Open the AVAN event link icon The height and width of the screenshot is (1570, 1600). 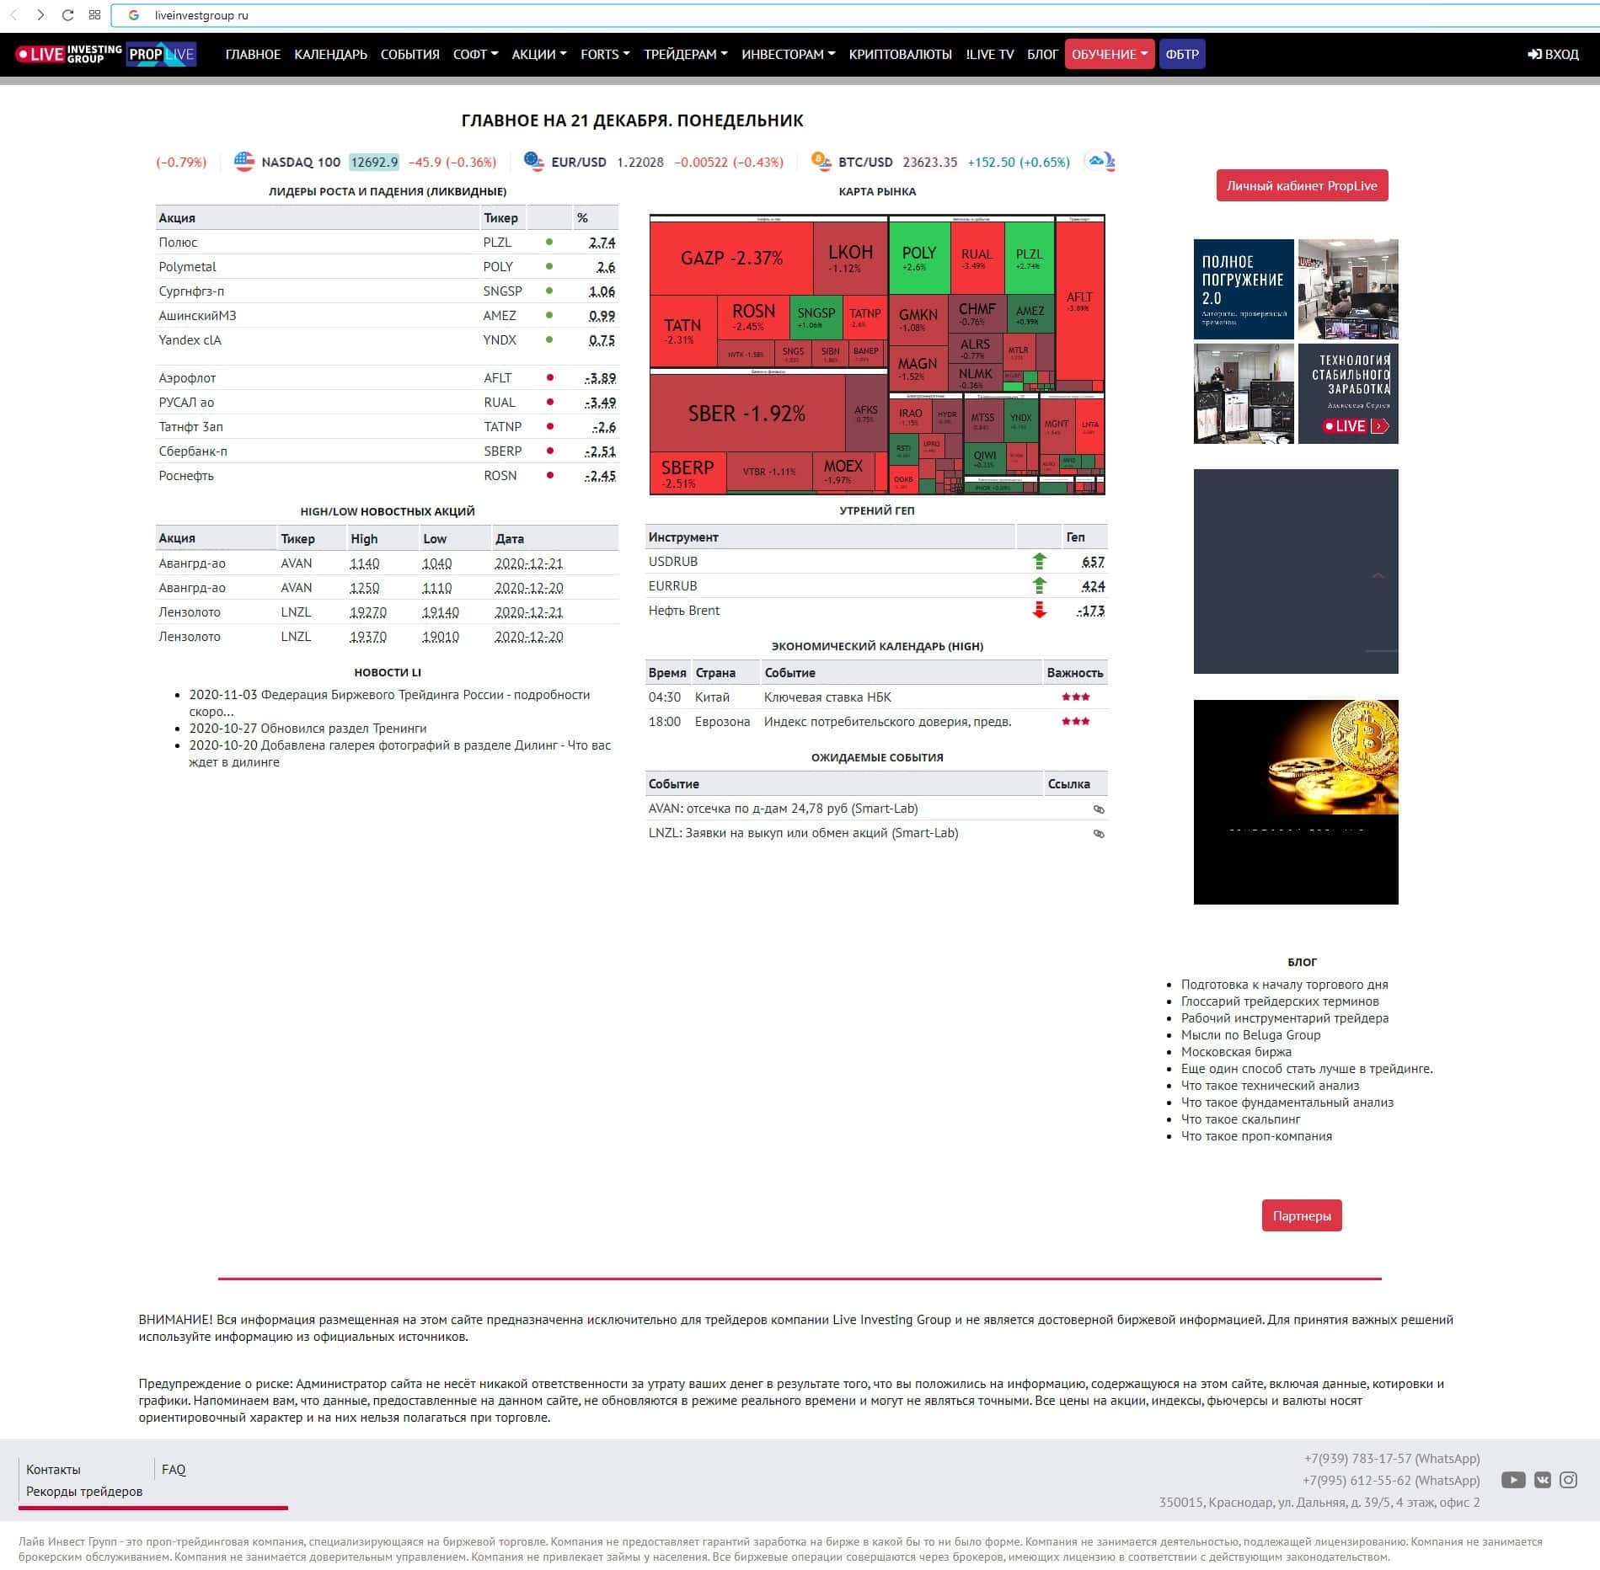coord(1099,809)
